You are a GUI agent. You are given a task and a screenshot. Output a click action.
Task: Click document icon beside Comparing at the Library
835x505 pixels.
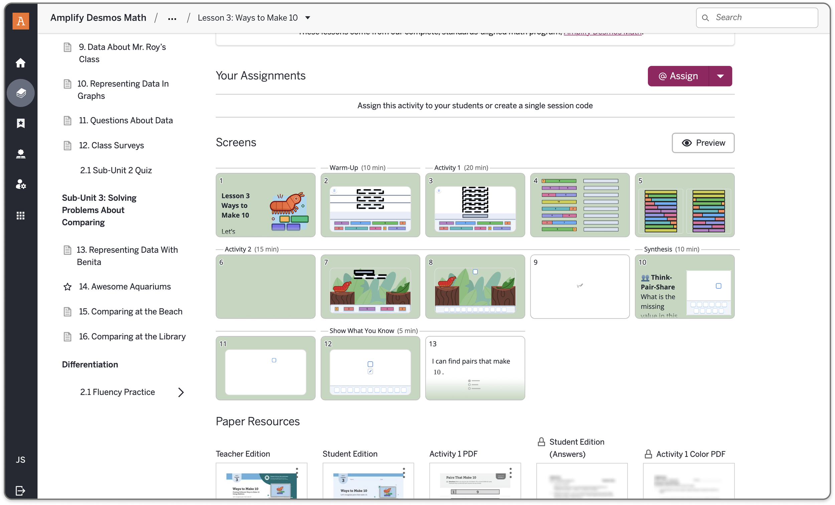click(67, 337)
